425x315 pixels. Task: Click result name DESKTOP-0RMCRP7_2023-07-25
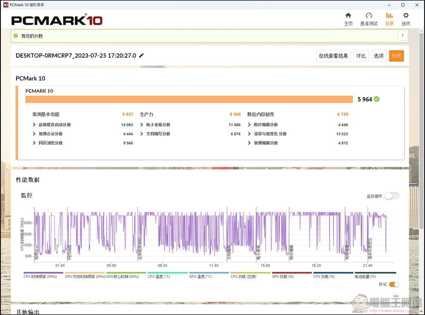point(76,56)
